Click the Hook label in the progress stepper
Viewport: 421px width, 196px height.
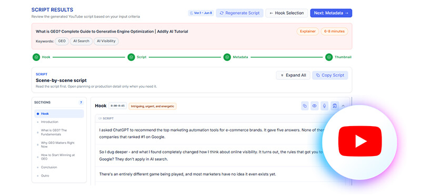click(46, 57)
